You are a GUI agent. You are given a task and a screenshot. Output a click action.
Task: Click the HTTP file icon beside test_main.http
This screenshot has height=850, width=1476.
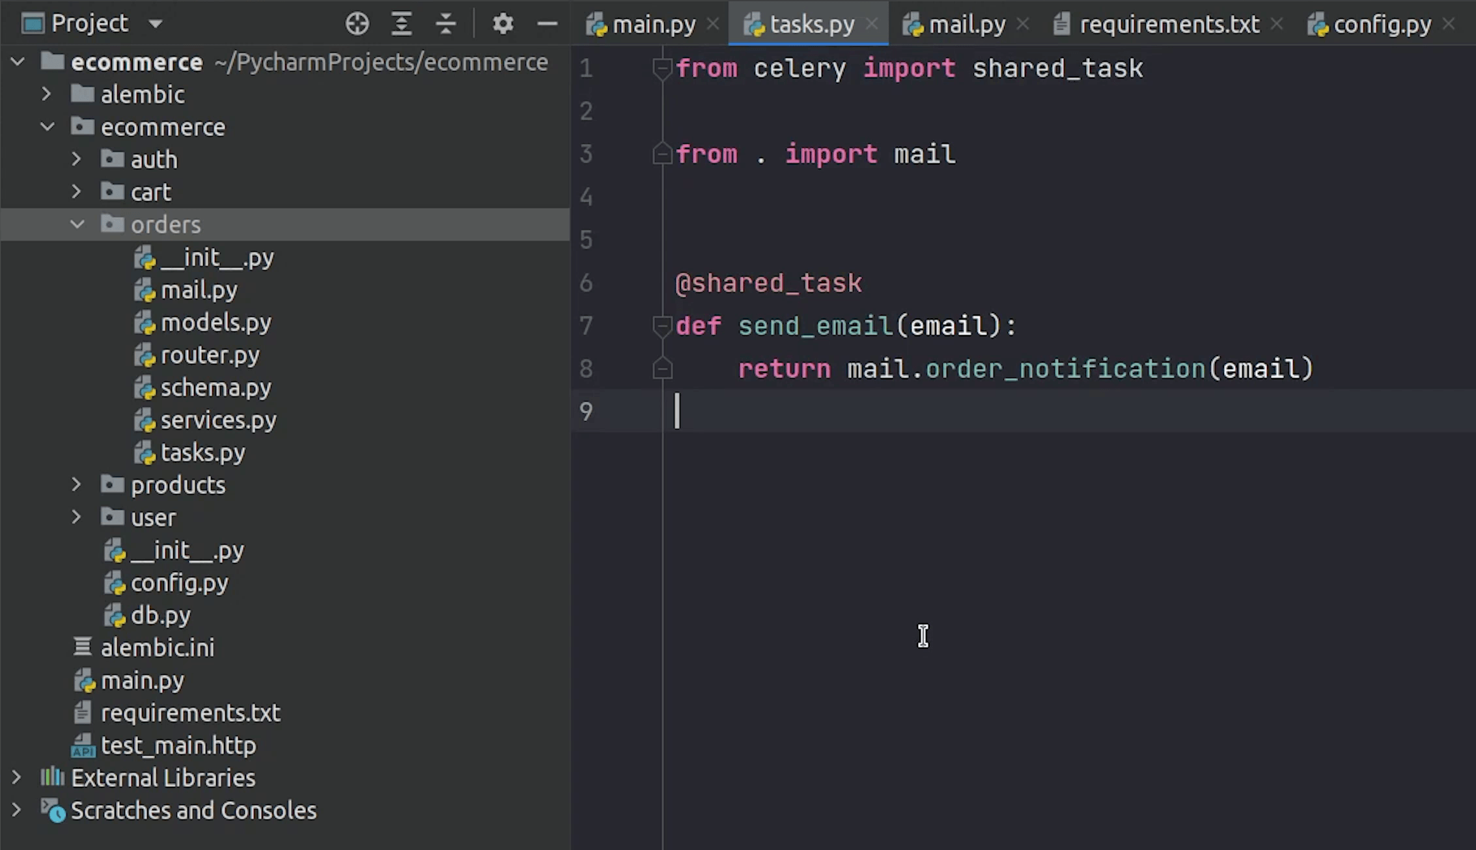[x=83, y=745]
